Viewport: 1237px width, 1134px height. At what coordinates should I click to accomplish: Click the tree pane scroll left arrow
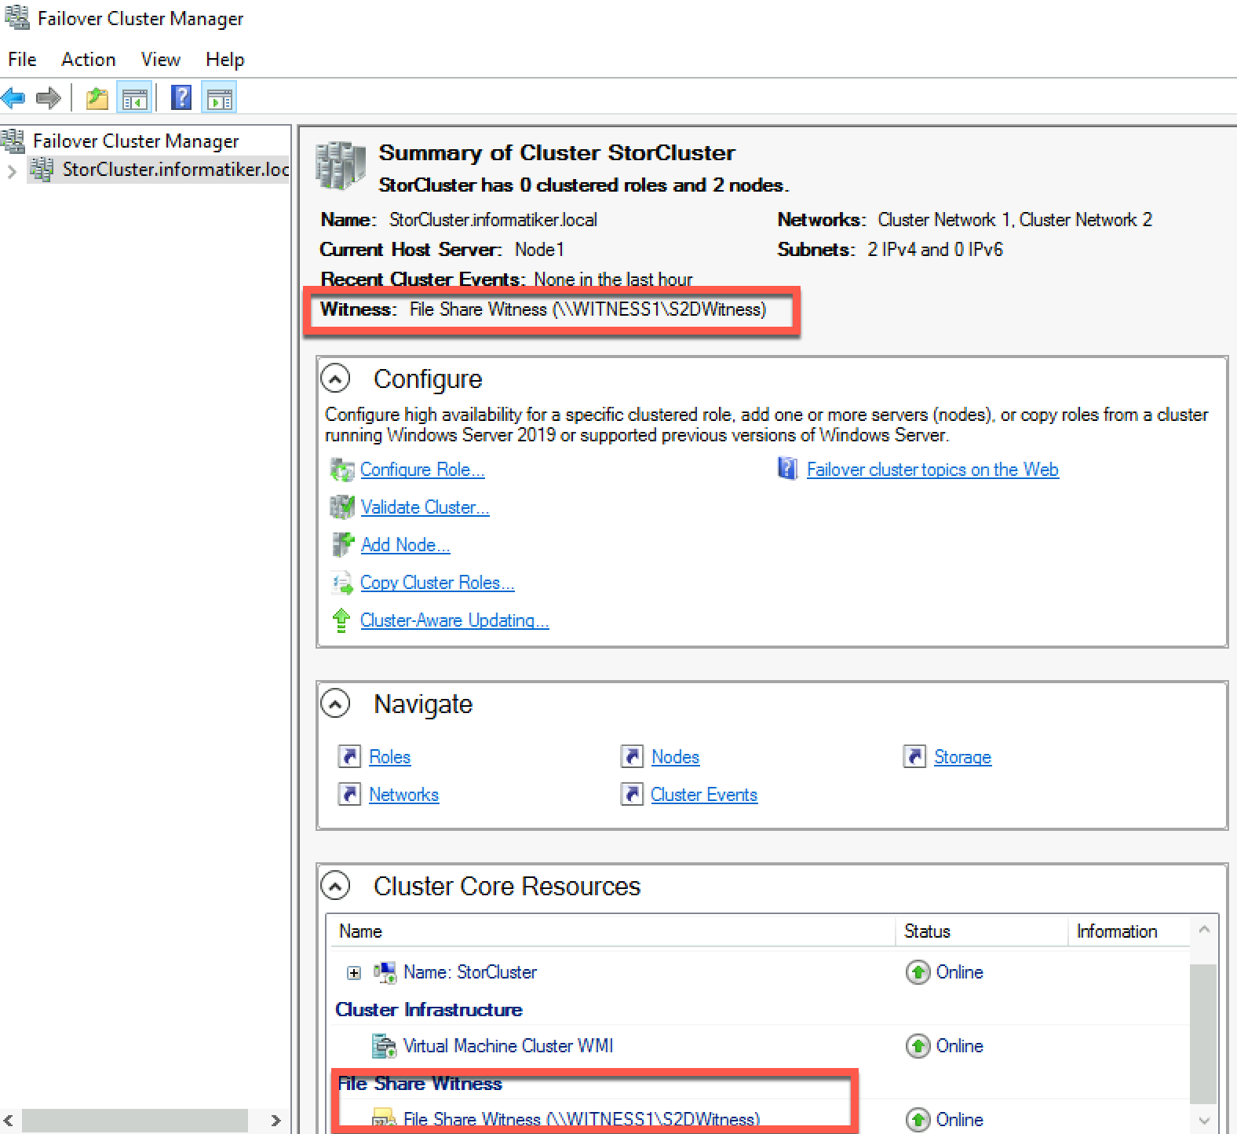(8, 1120)
